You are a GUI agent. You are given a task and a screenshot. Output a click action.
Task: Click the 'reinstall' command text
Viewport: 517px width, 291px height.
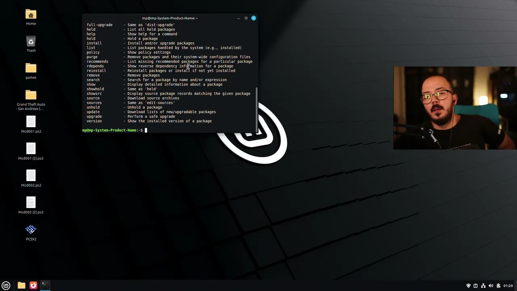point(97,71)
